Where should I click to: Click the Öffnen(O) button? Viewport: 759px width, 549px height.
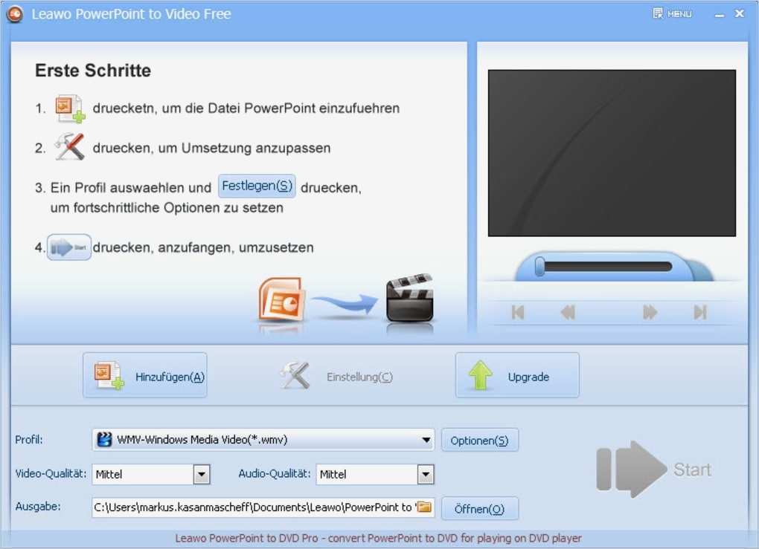(x=480, y=508)
